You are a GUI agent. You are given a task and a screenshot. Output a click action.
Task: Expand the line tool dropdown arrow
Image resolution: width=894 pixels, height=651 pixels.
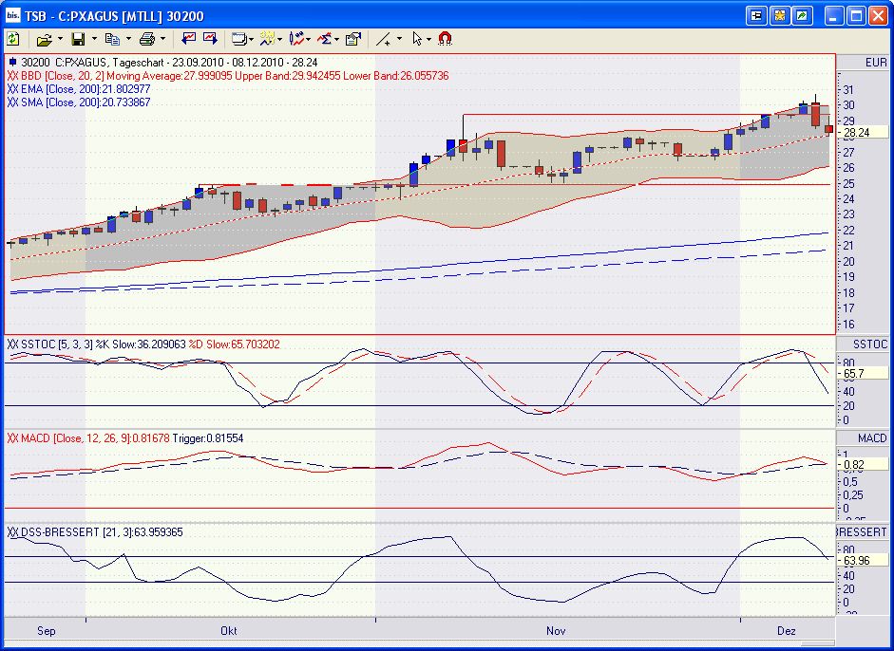coord(399,39)
